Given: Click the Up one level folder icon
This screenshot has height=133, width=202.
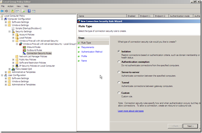Looking at the screenshot, I should coord(12,11).
